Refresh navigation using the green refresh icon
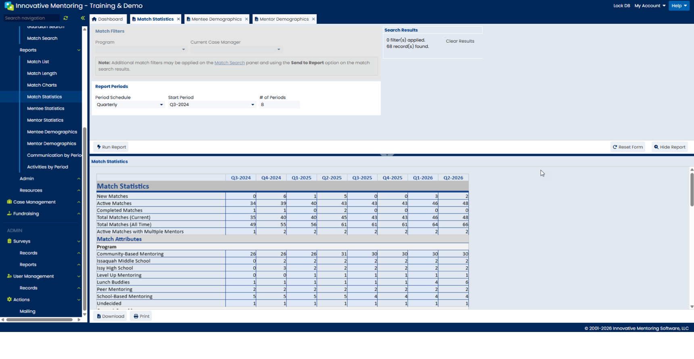 pos(66,18)
